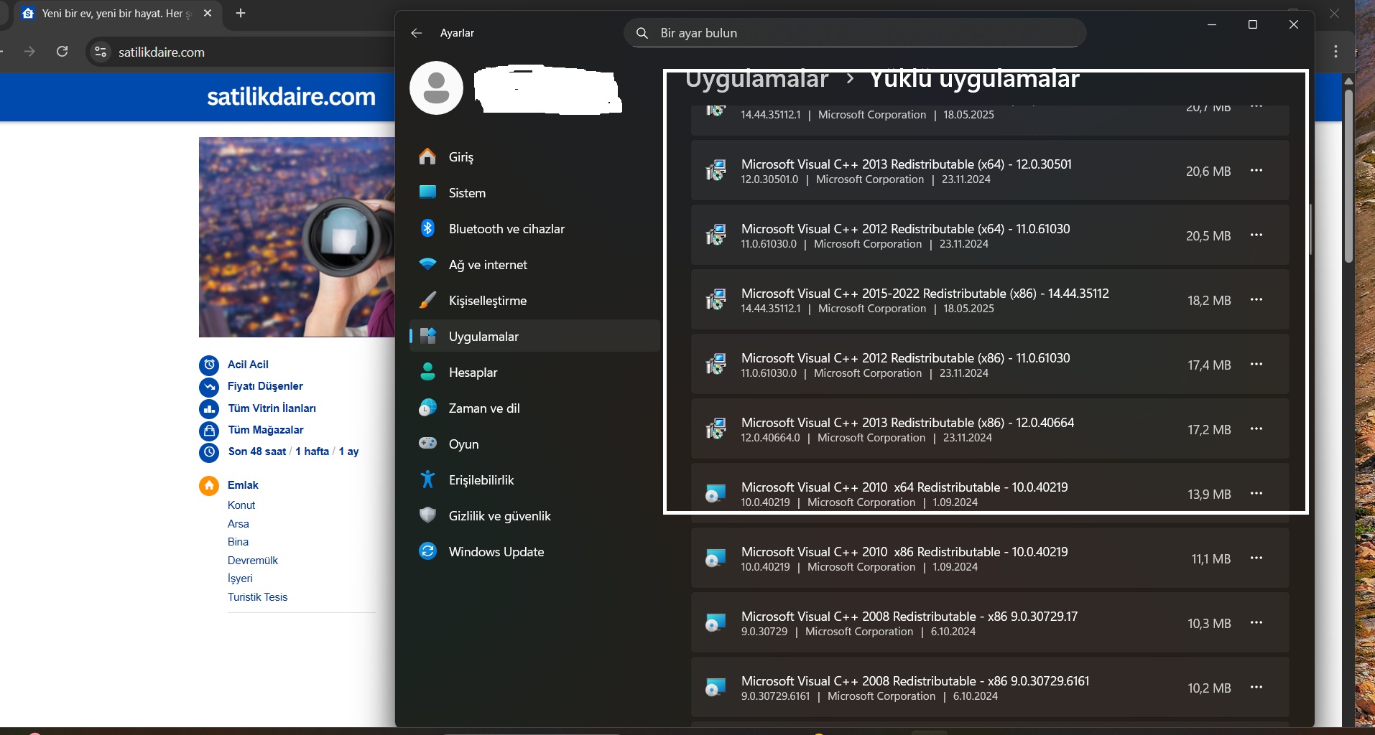Click the installer icon for Visual C++ 2013 (x64)
The image size is (1375, 735).
click(x=716, y=170)
